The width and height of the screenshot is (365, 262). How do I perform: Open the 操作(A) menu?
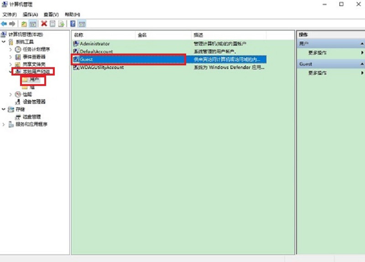click(30, 15)
